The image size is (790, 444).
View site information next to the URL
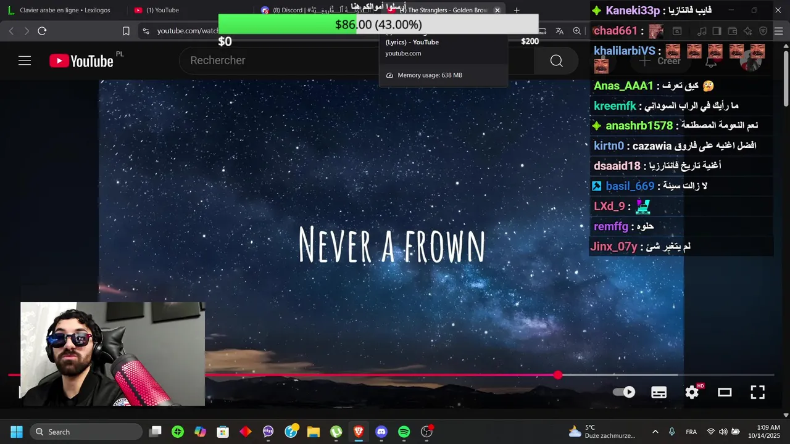(146, 31)
